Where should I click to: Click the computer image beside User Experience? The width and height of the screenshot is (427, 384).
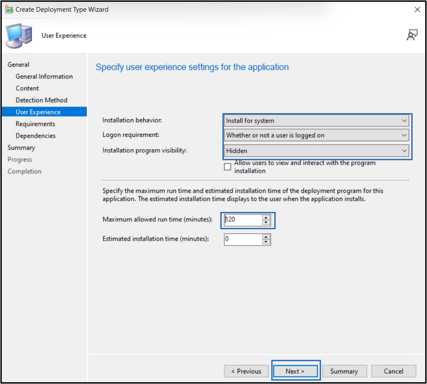pos(19,36)
